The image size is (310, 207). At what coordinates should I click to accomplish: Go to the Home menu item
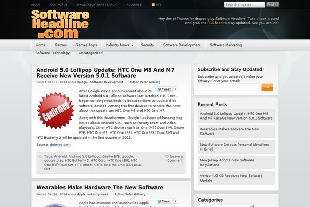40,45
